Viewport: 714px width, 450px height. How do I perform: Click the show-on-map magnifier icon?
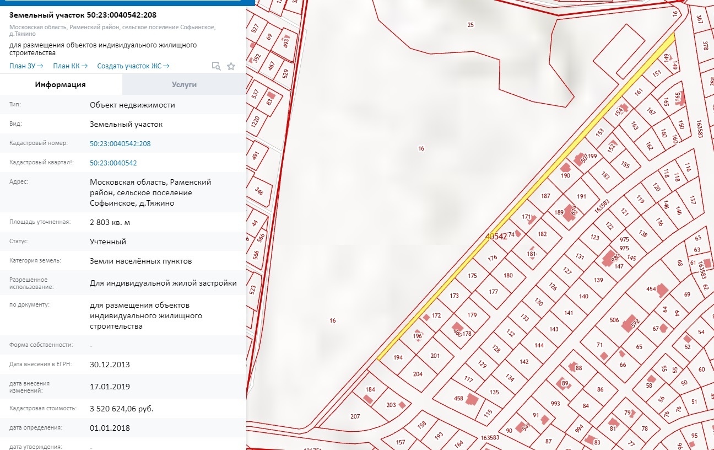click(x=217, y=66)
